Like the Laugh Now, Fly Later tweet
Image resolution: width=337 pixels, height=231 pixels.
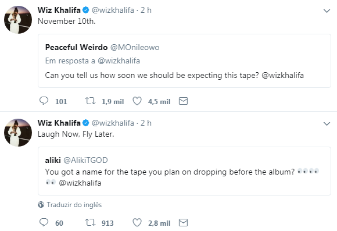click(x=137, y=223)
